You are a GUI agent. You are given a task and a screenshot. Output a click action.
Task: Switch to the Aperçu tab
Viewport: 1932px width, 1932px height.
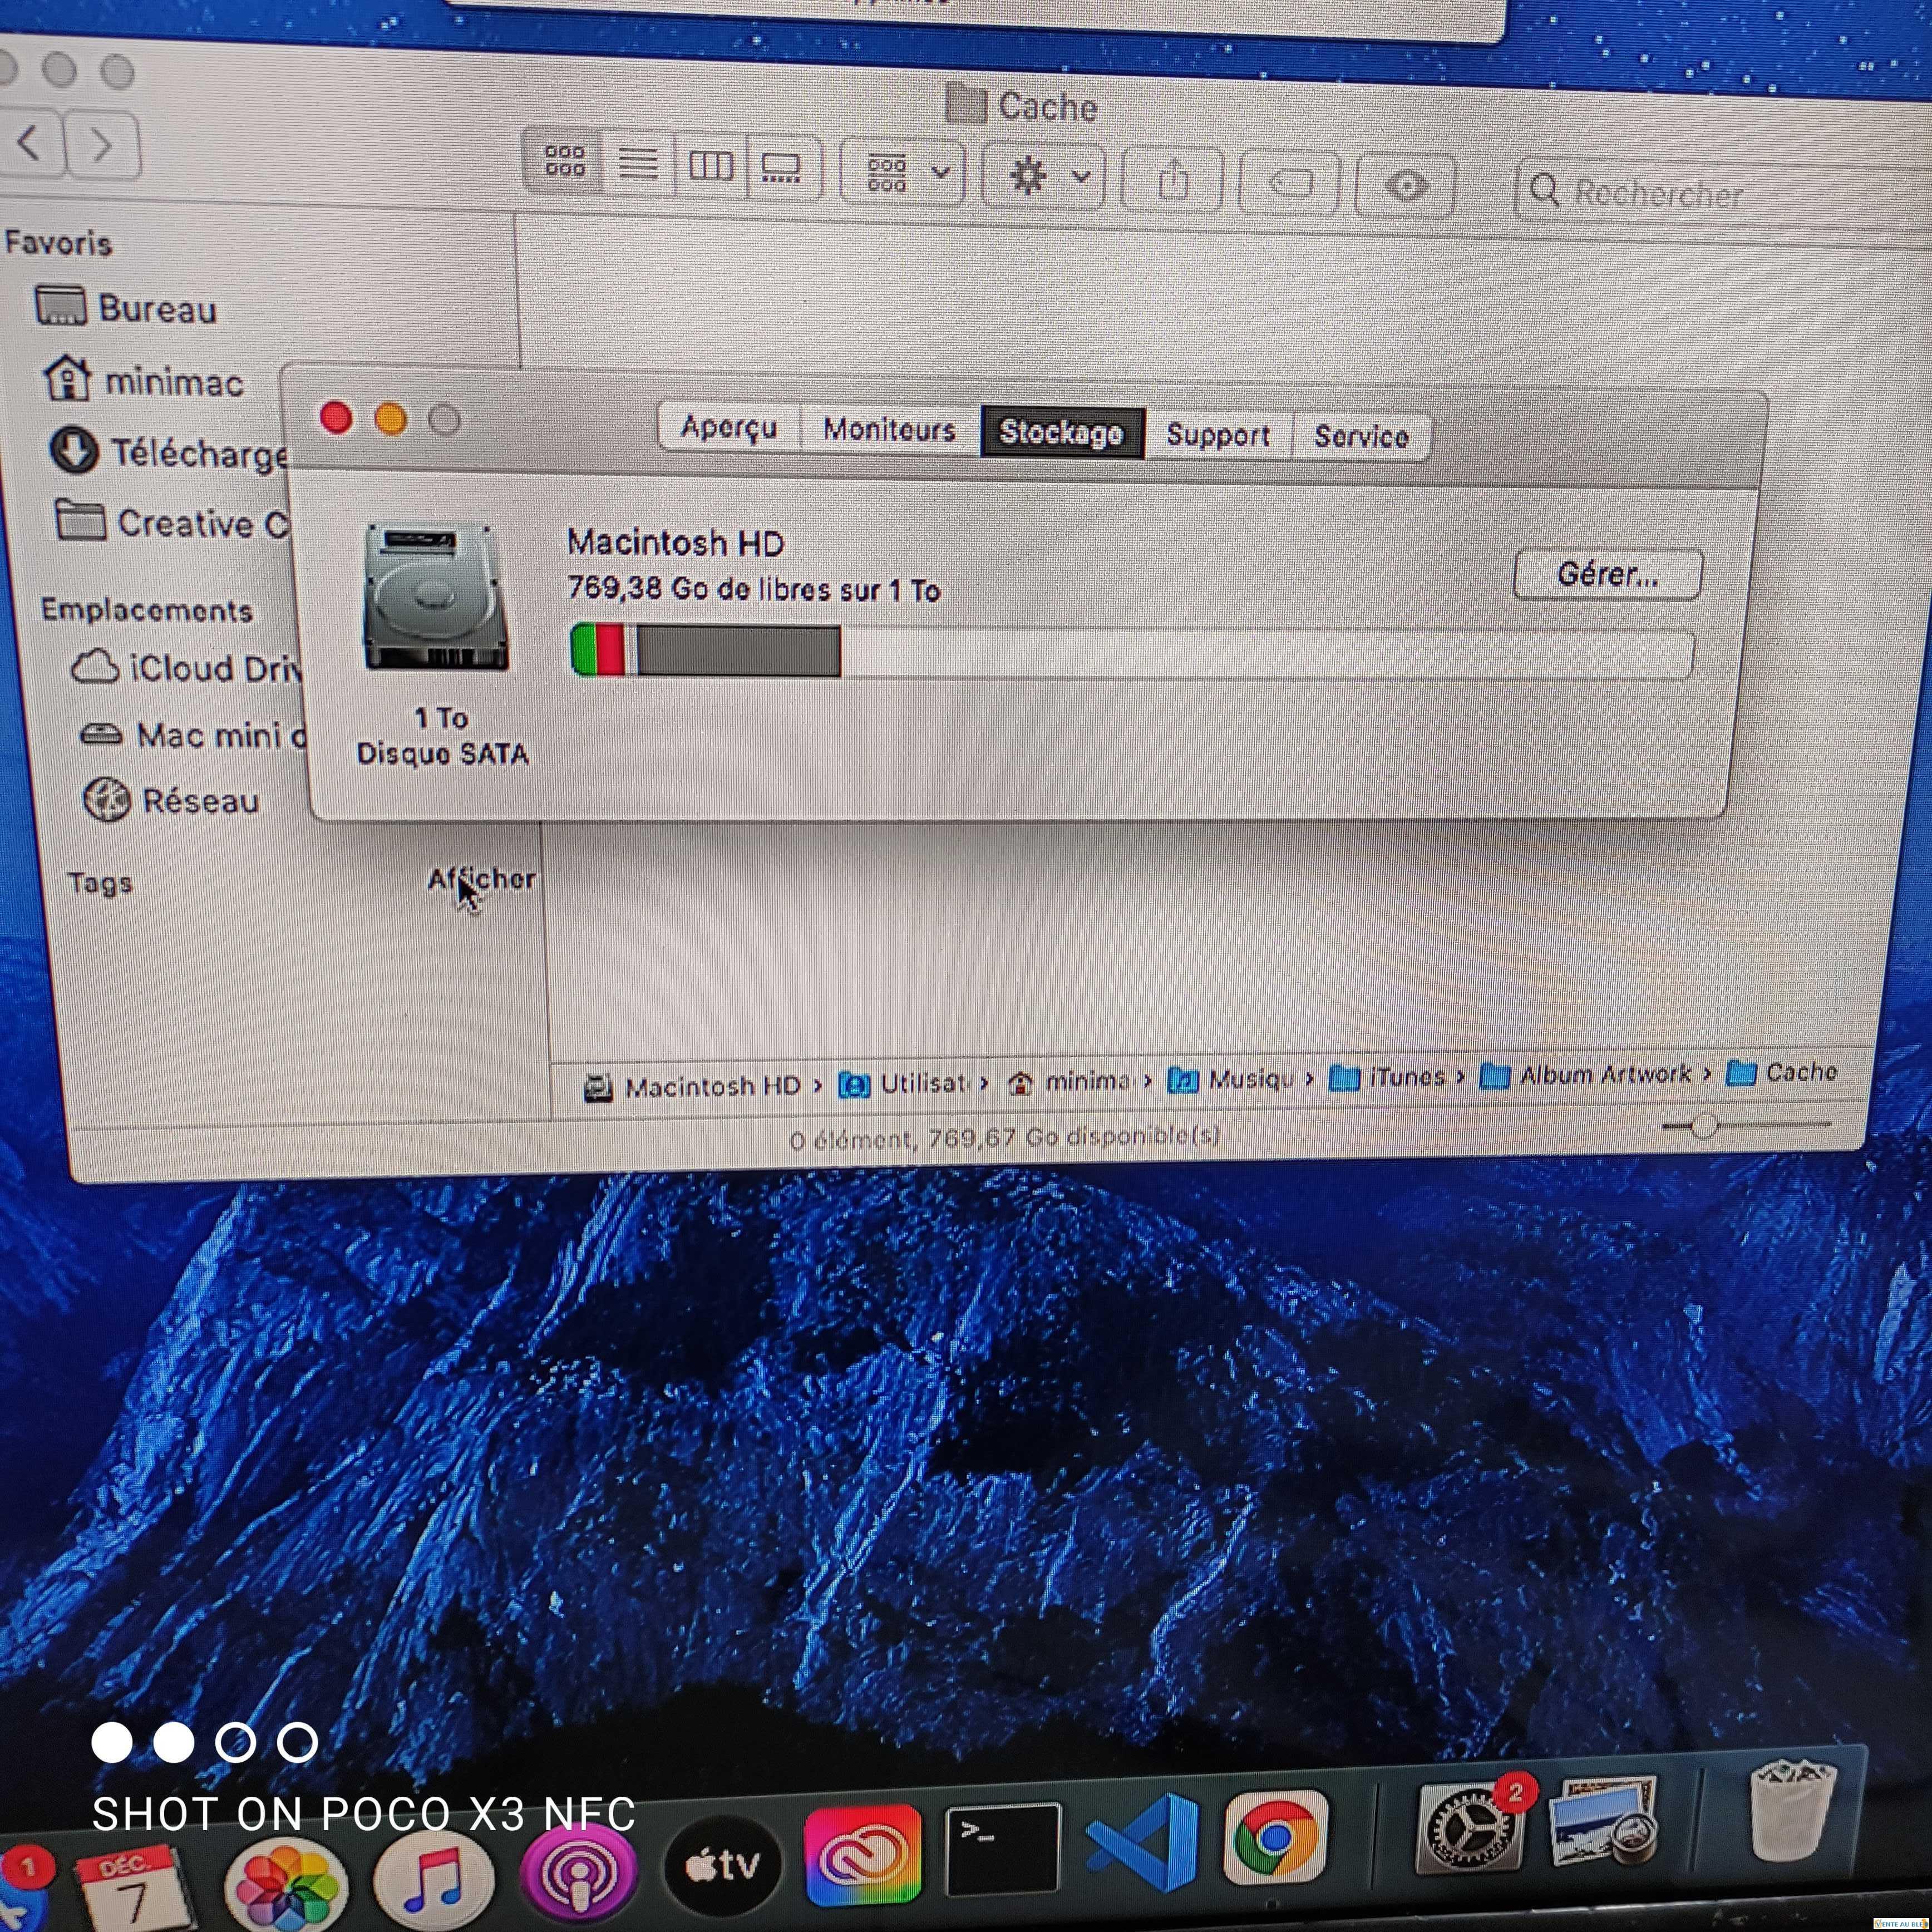729,427
